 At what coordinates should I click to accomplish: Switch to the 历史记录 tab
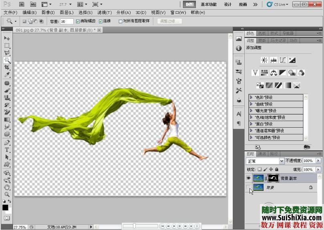(278, 40)
